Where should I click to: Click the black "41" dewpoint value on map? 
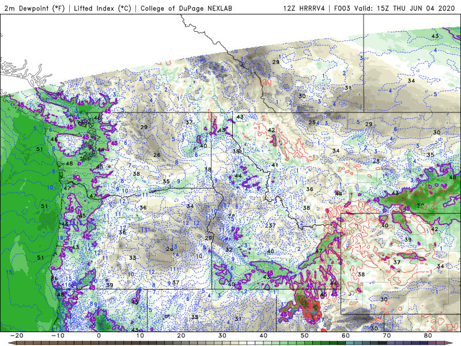[275, 165]
